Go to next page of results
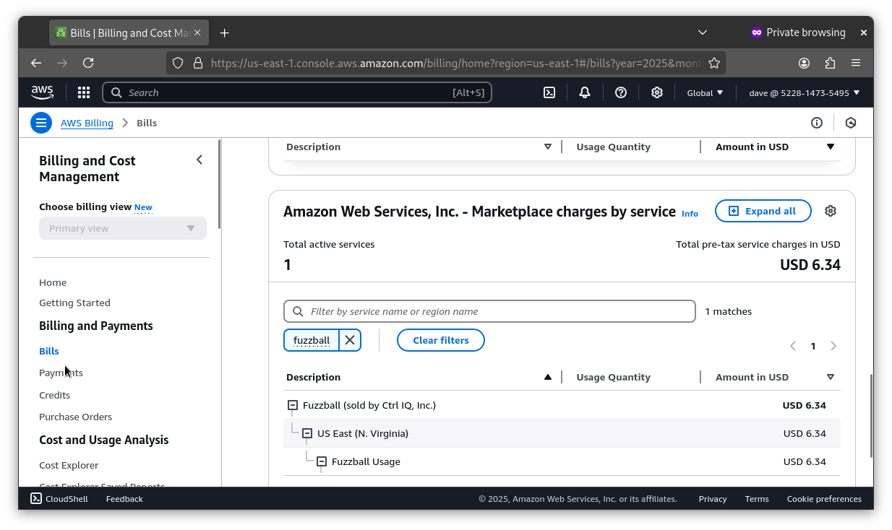This screenshot has height=530, width=892. [x=833, y=346]
